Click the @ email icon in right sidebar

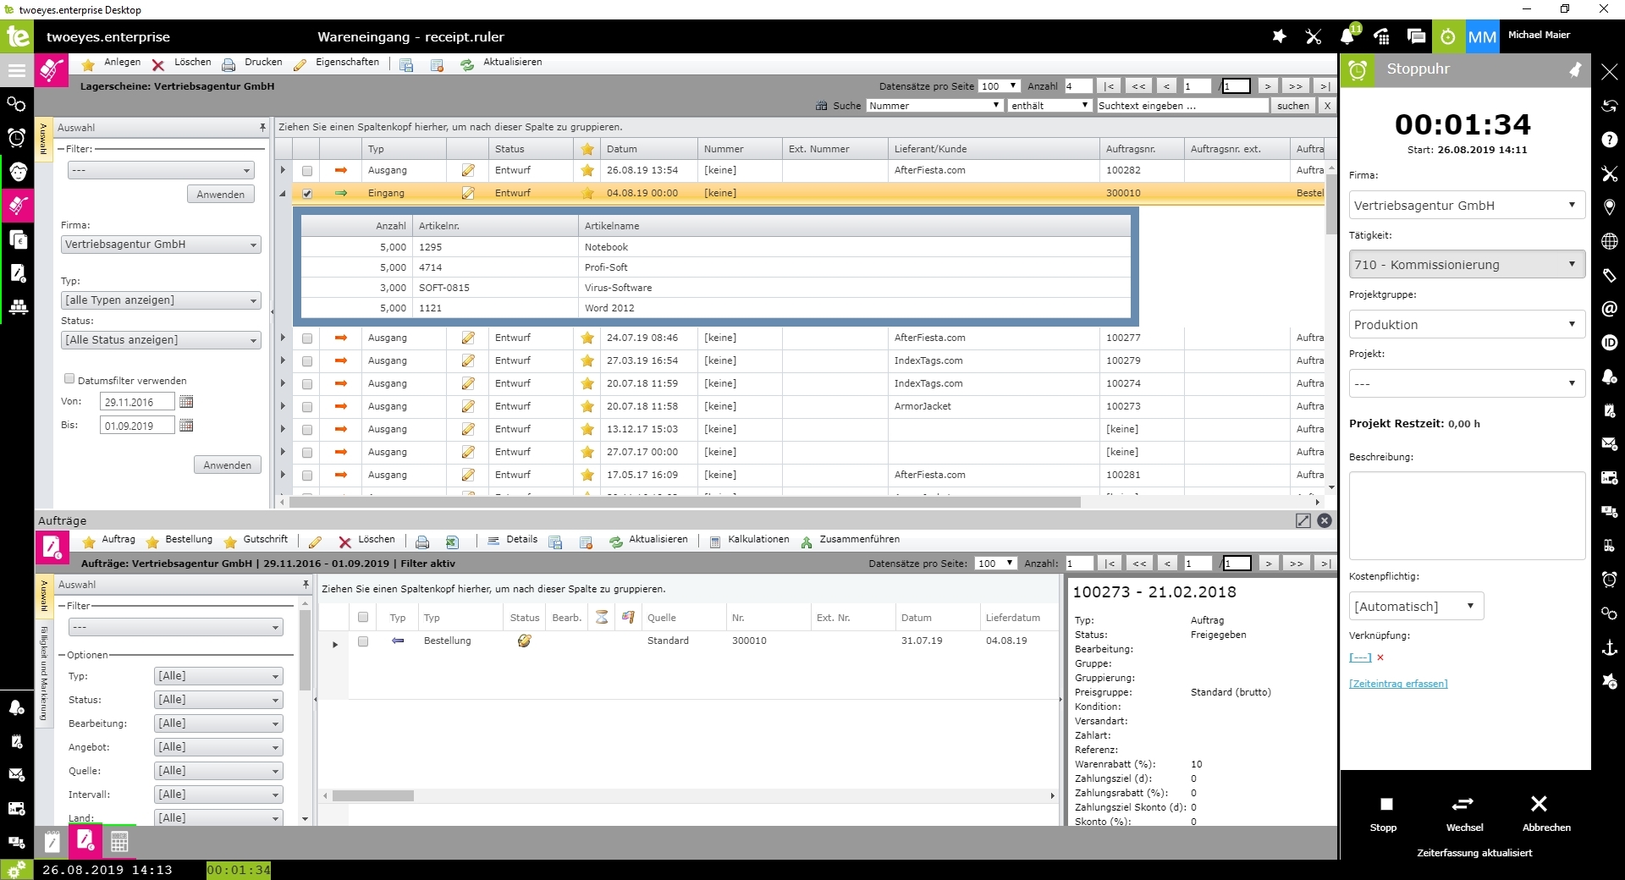(x=1610, y=309)
